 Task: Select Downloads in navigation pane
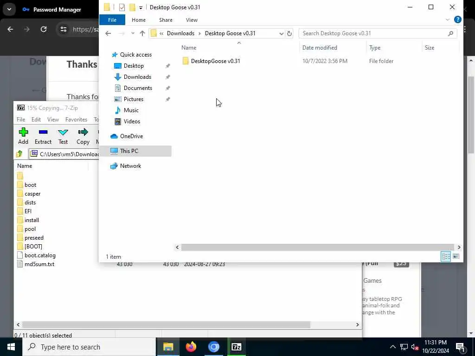[x=137, y=77]
